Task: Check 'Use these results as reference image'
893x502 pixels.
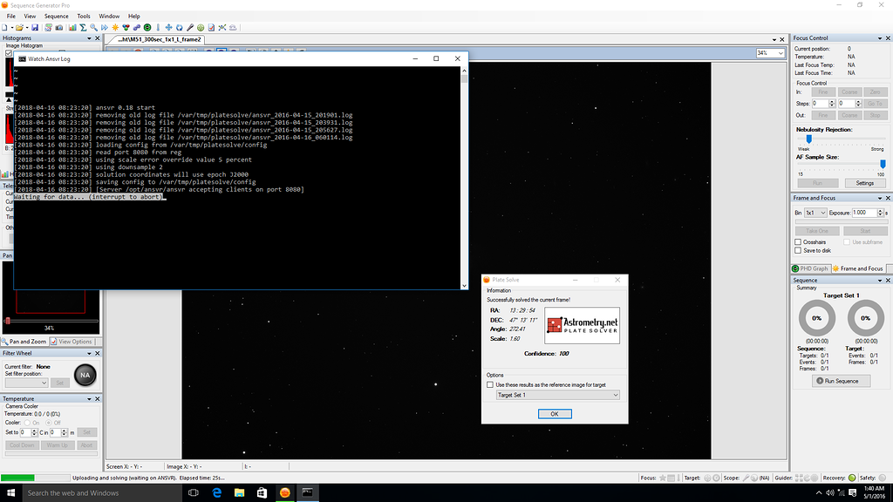Action: pos(491,385)
